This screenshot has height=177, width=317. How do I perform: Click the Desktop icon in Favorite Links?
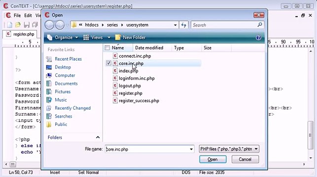[x=49, y=67]
